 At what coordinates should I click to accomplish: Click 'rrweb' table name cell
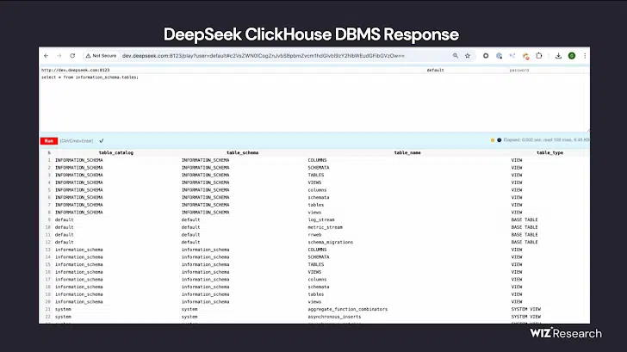(x=314, y=235)
